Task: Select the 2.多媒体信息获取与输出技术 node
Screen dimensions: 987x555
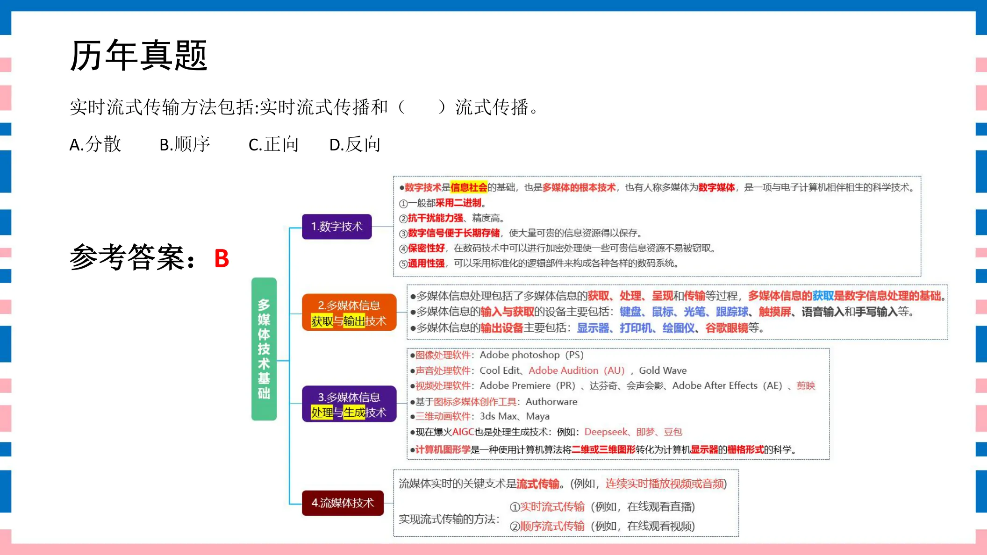Action: 349,313
